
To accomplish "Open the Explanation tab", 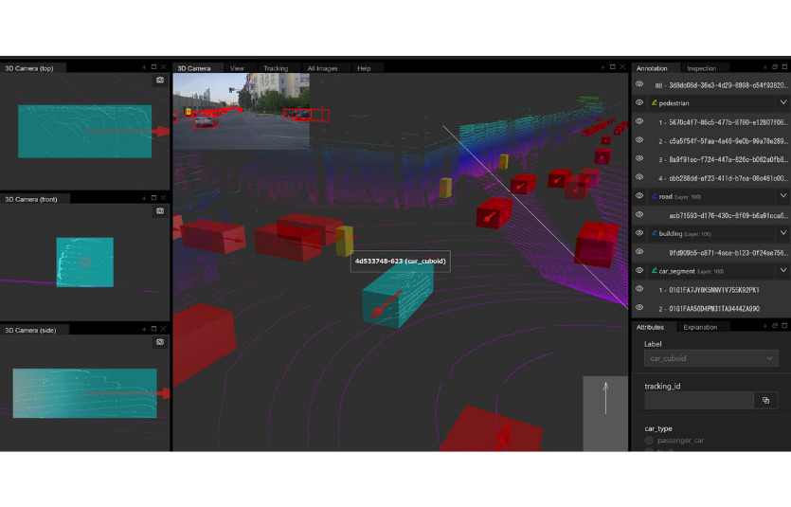I will [700, 327].
